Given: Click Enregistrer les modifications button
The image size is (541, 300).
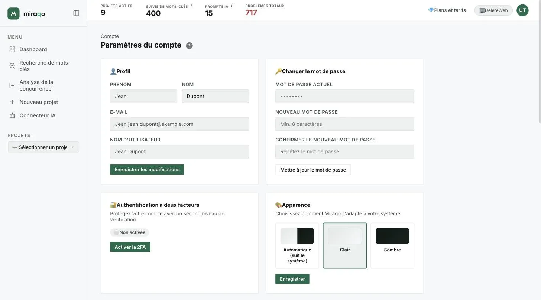Looking at the screenshot, I should tap(147, 169).
